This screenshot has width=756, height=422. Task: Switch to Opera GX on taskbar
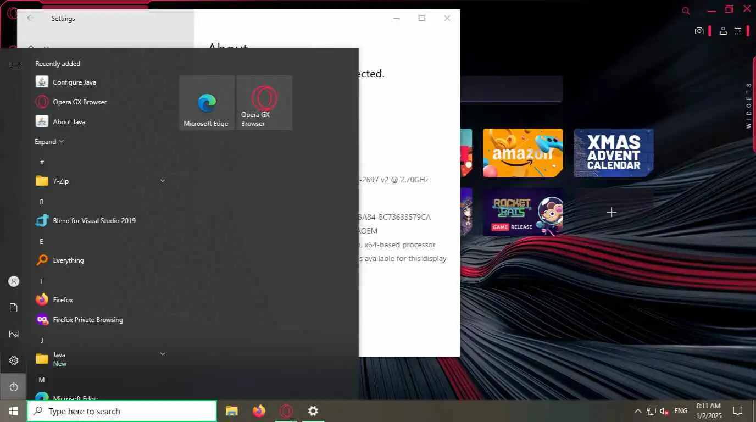[286, 411]
